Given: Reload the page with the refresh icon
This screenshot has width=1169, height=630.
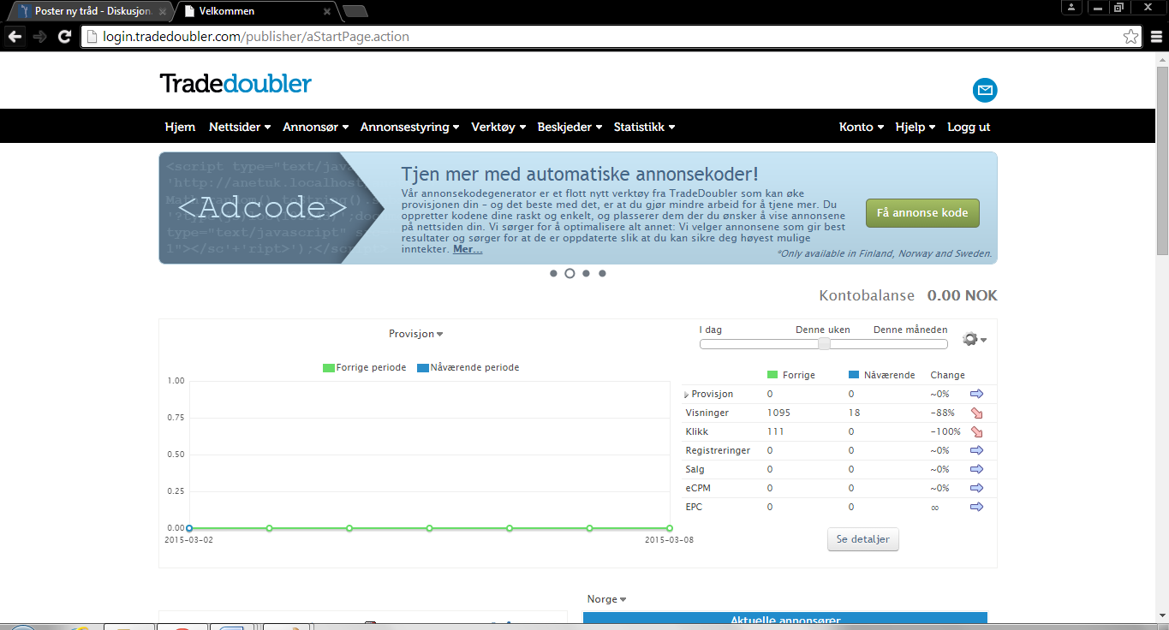Looking at the screenshot, I should point(64,37).
